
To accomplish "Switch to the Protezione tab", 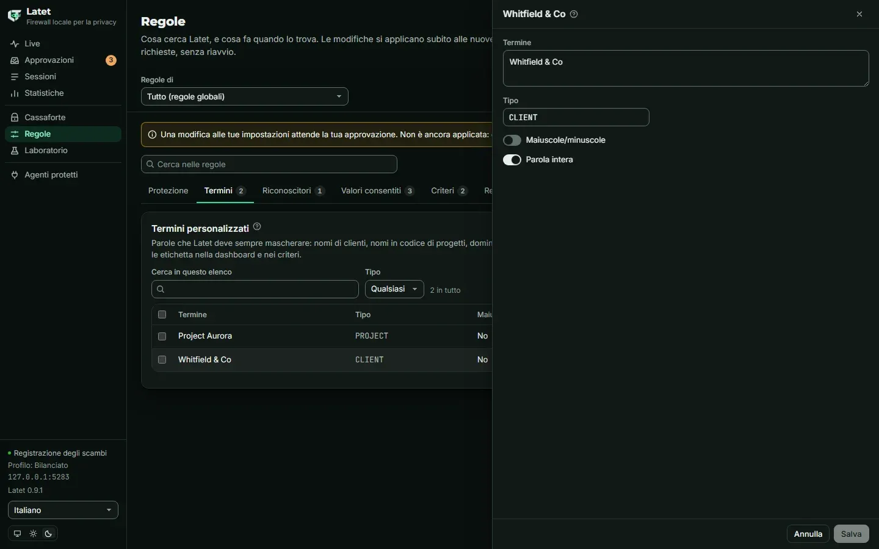I will (168, 191).
